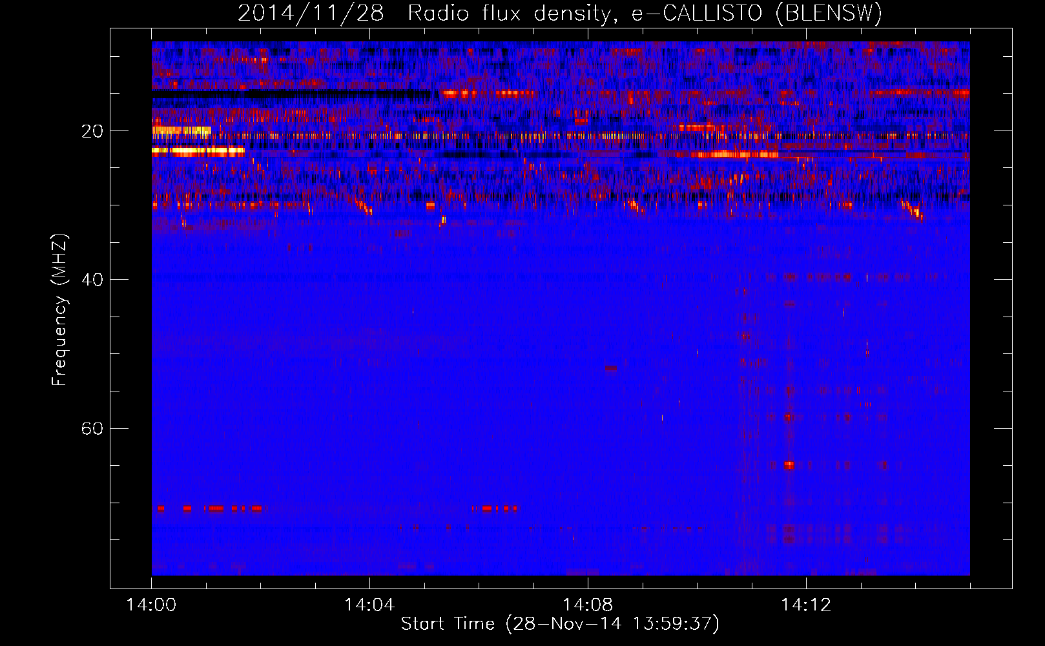Click the 14:08 time tick label

pos(588,605)
